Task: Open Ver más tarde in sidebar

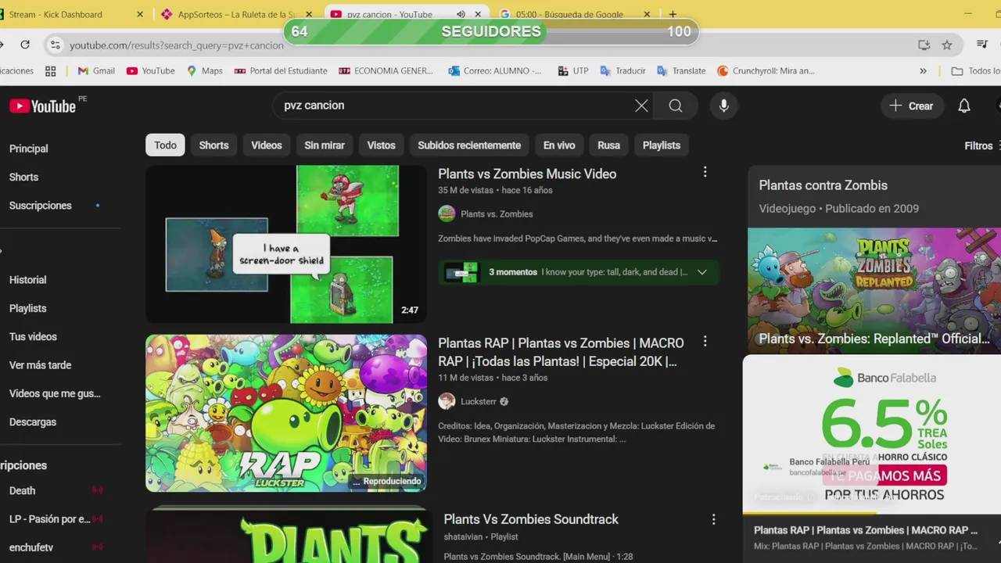Action: coord(41,365)
